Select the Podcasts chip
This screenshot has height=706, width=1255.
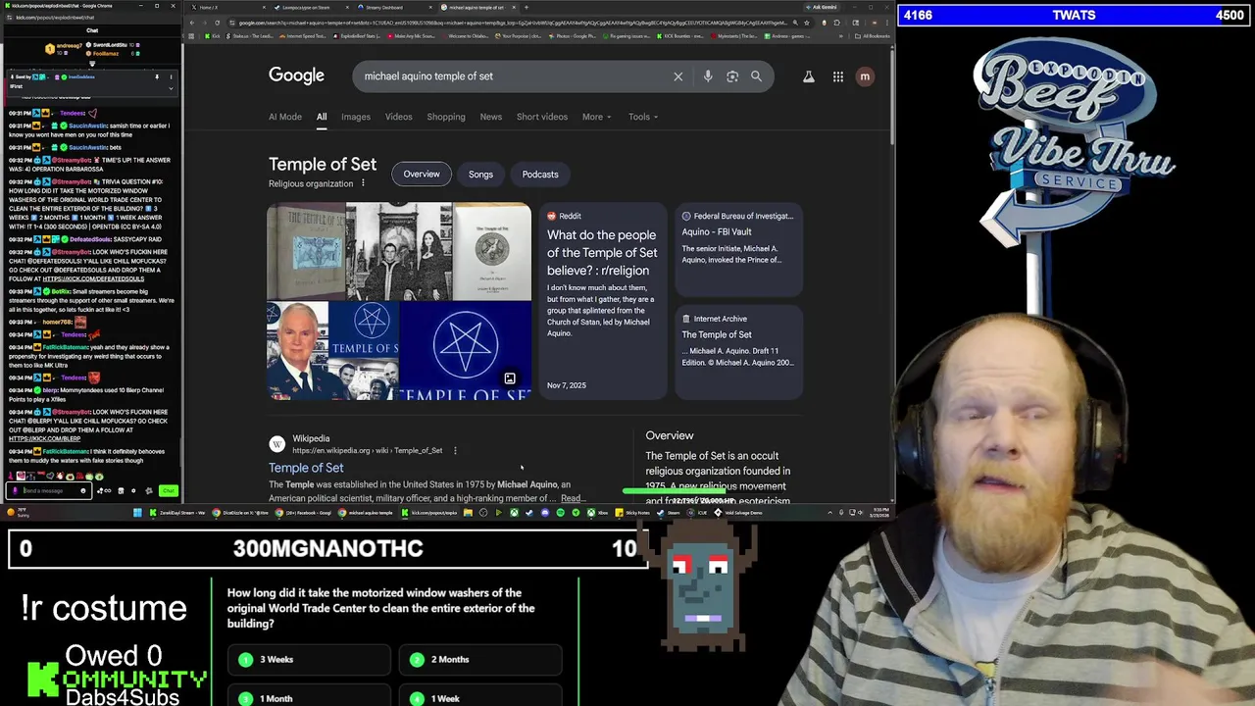540,175
